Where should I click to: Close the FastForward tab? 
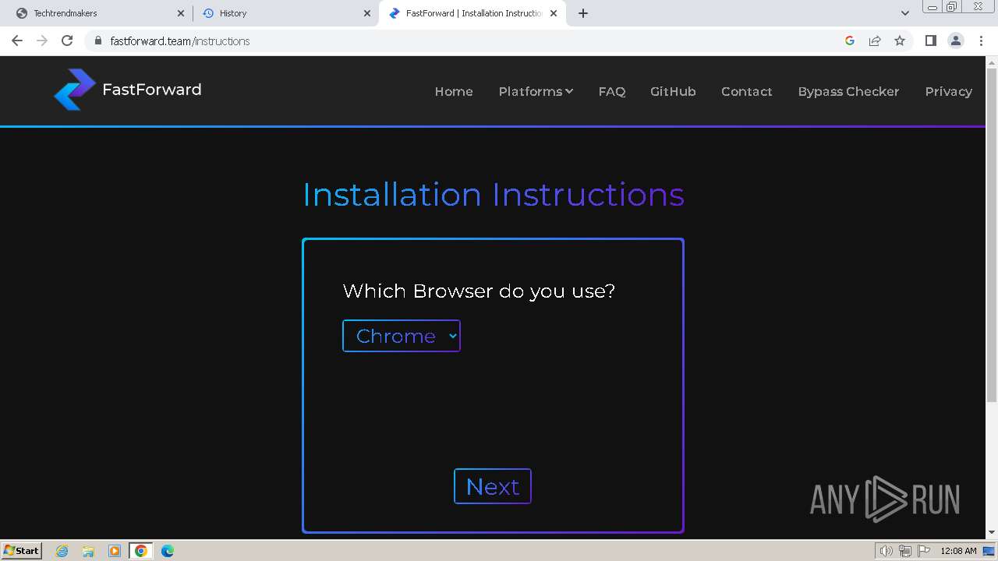pos(554,13)
